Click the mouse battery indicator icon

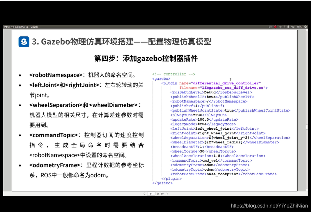point(289,27)
